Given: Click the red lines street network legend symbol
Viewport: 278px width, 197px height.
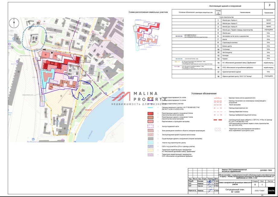Looking at the screenshot, I should click(218, 98).
